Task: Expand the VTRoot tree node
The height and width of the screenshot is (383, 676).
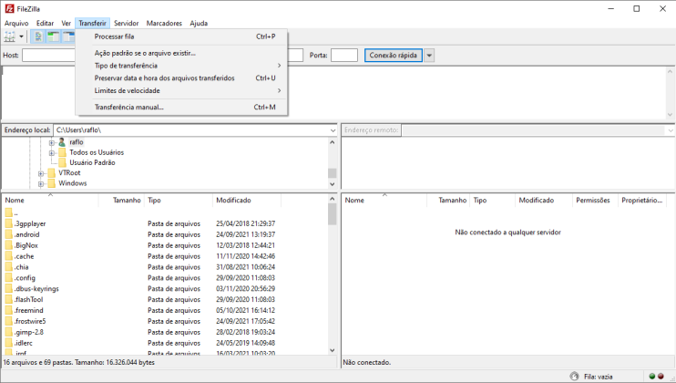Action: [x=41, y=173]
